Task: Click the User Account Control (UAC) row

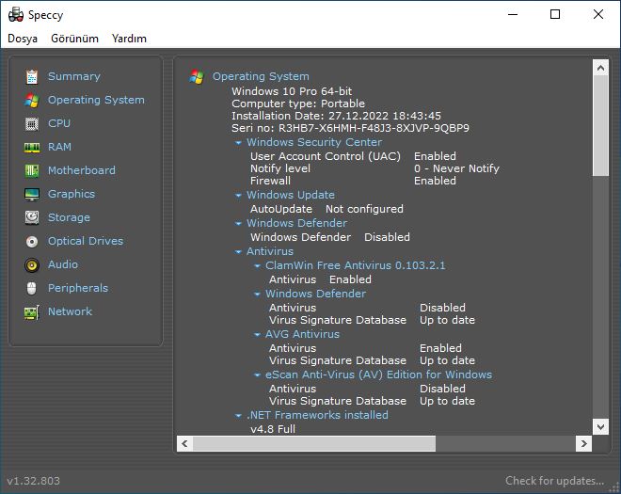Action: (x=353, y=156)
